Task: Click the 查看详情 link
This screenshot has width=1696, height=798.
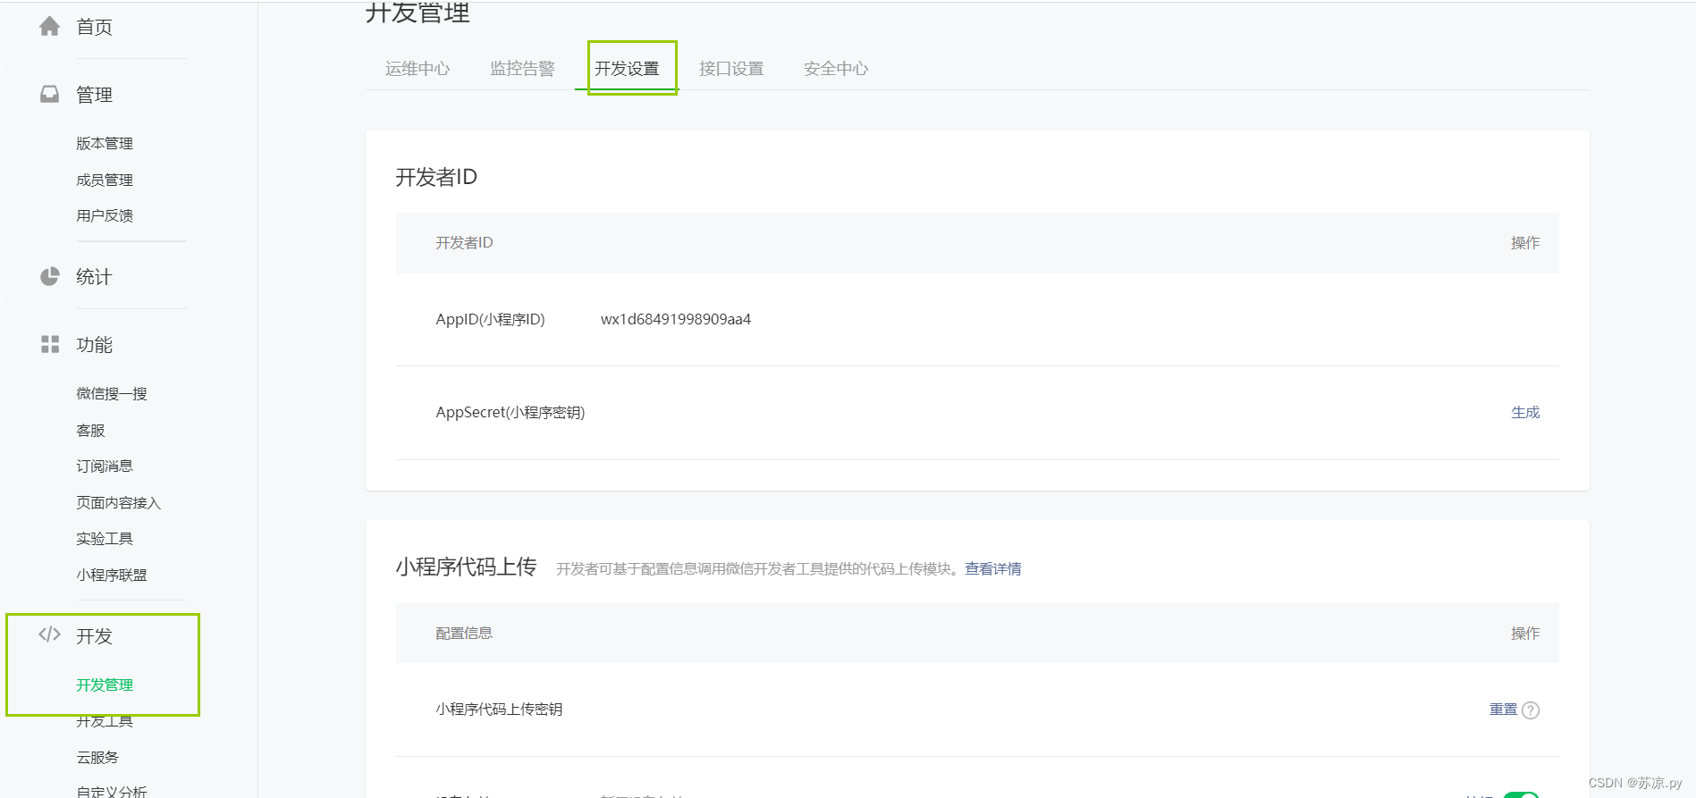Action: (x=993, y=568)
